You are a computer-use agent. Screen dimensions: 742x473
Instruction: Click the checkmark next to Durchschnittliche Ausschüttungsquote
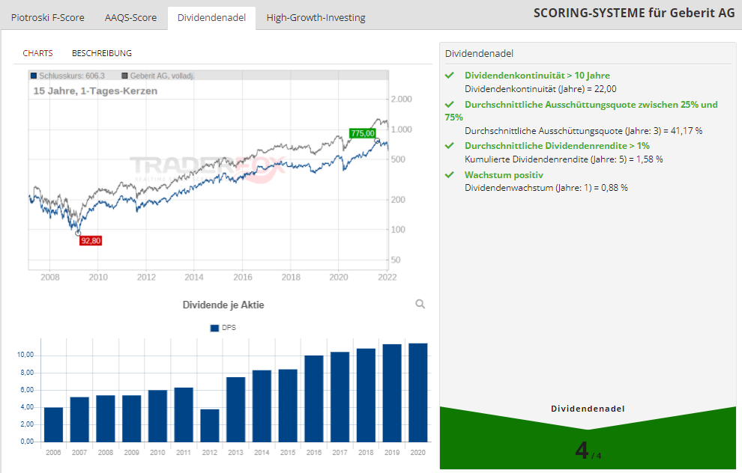pyautogui.click(x=450, y=105)
